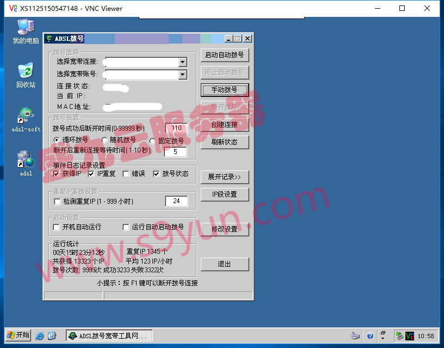Open the 回收站 recycle bin icon
The height and width of the screenshot is (348, 444).
pyautogui.click(x=26, y=71)
